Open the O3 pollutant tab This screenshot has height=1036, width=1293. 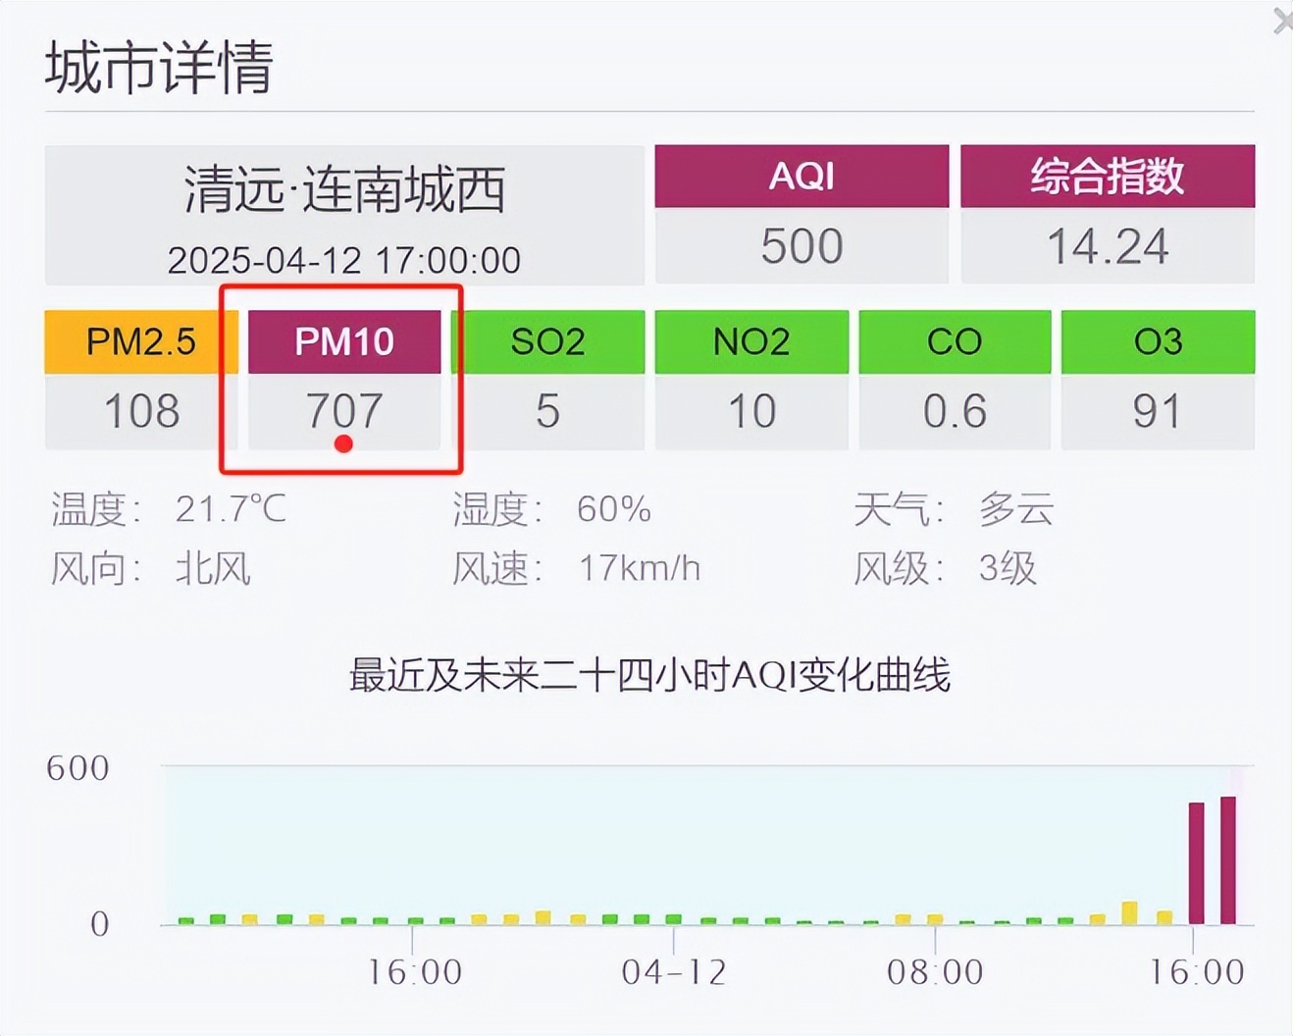click(1158, 341)
